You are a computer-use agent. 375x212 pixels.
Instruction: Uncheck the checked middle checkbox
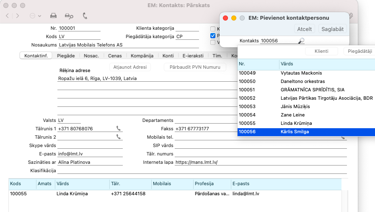[213, 36]
